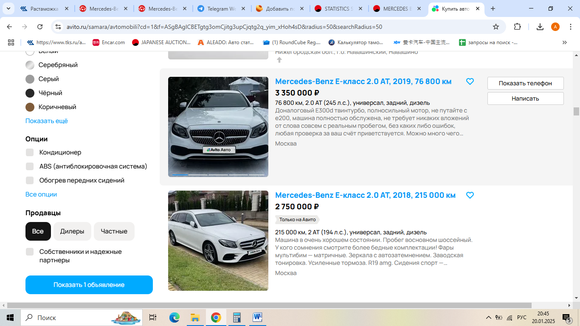Image resolution: width=580 pixels, height=326 pixels.
Task: Enable Обогрев передних сидений checkbox
Action: point(30,180)
